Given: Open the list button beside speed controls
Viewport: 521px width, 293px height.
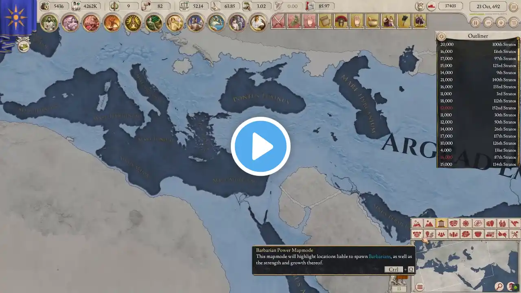Looking at the screenshot, I should tap(514, 23).
